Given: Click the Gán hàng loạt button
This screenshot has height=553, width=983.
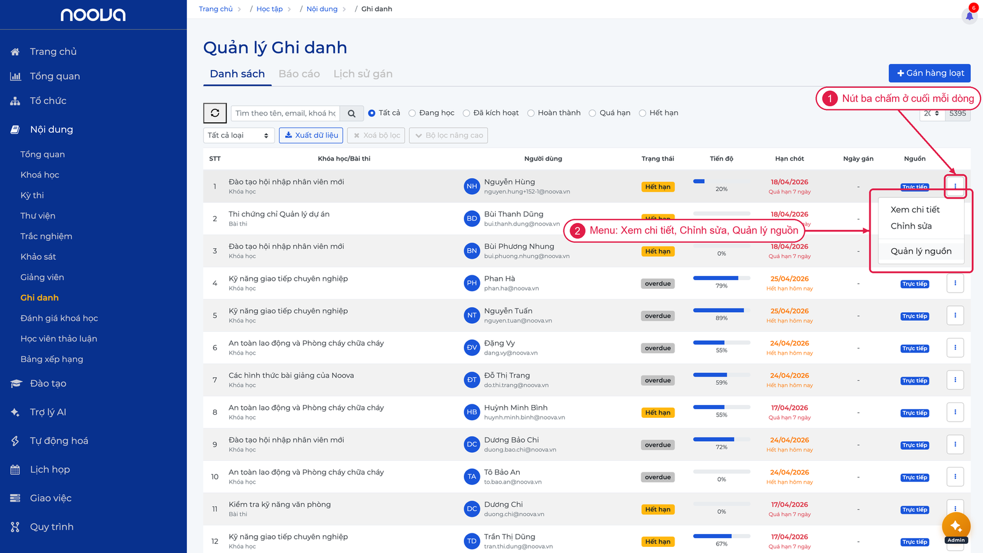Looking at the screenshot, I should pyautogui.click(x=930, y=73).
